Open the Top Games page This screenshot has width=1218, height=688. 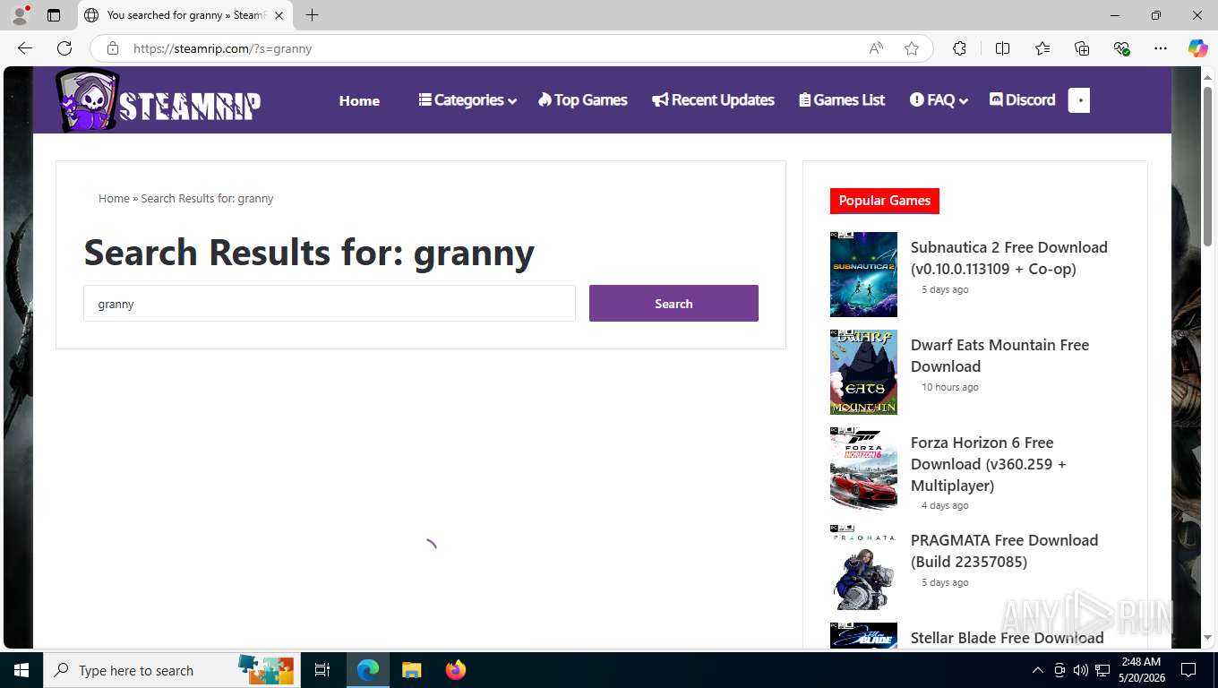(x=582, y=100)
